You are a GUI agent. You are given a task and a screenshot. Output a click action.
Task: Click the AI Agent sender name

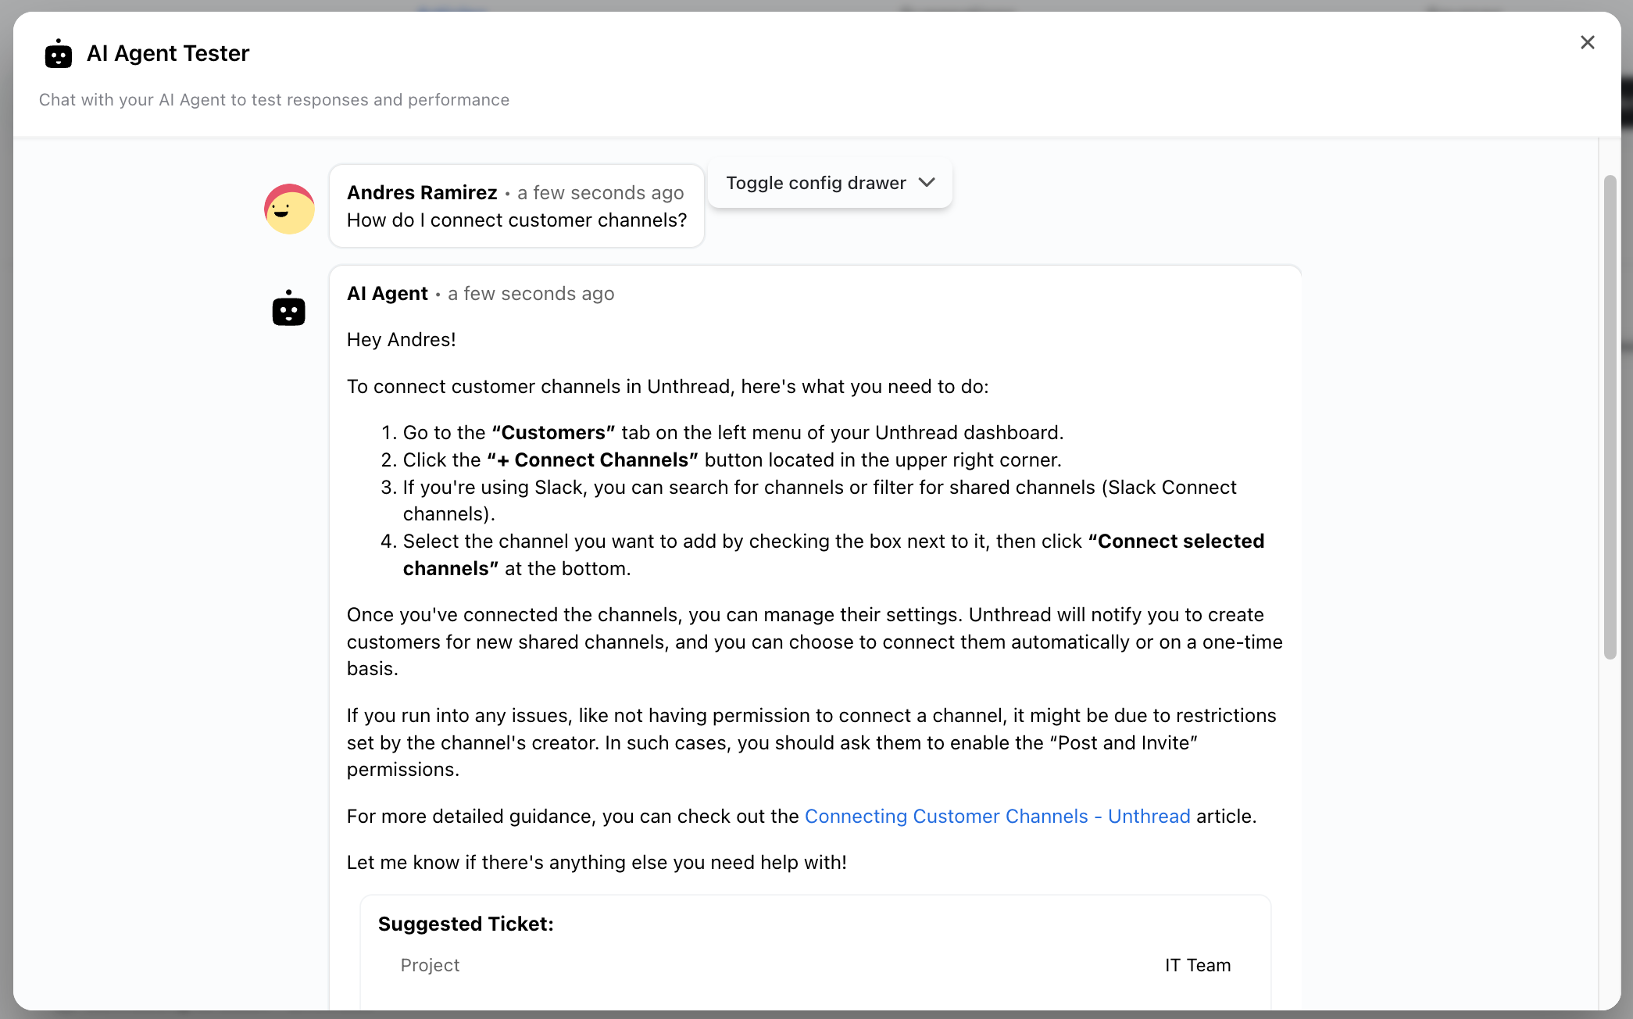388,294
